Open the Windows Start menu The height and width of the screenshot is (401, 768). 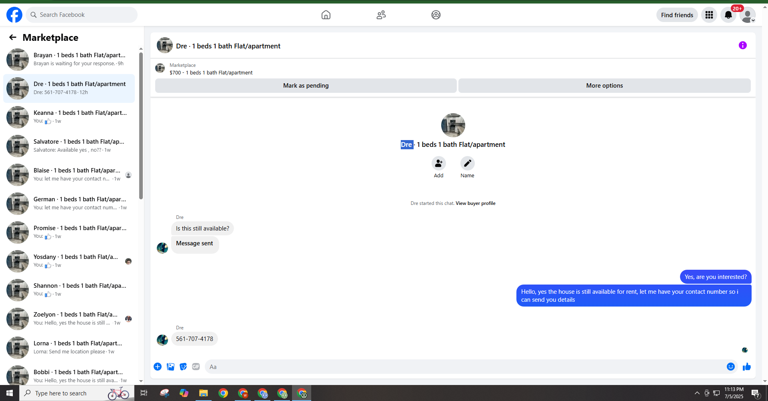point(10,393)
